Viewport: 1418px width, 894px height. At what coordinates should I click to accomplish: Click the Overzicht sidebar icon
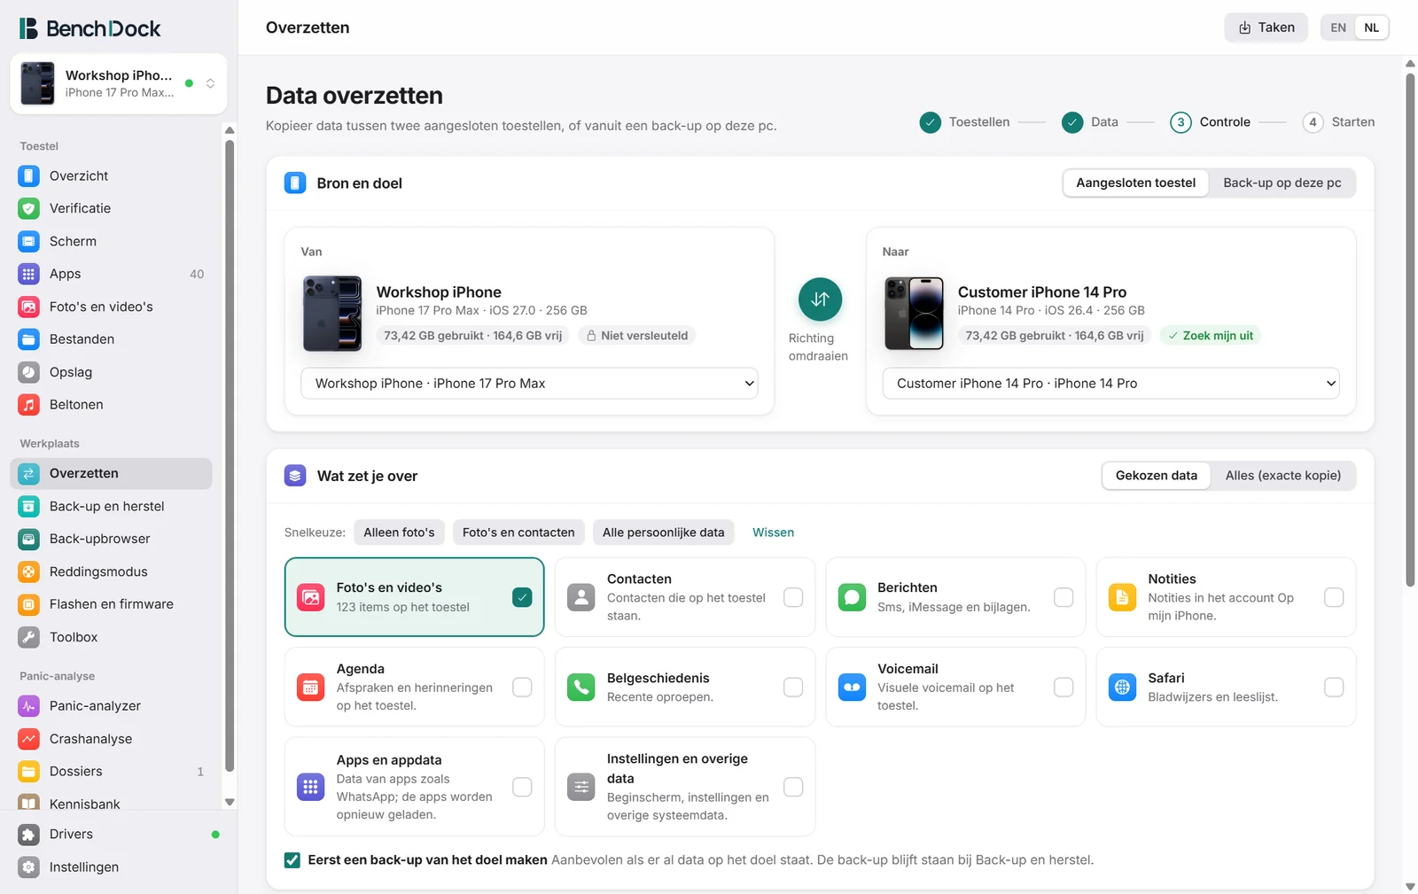tap(29, 175)
